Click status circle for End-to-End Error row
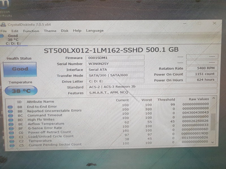Image resolution: width=226 pixels, height=169 pixels. [x=10, y=107]
